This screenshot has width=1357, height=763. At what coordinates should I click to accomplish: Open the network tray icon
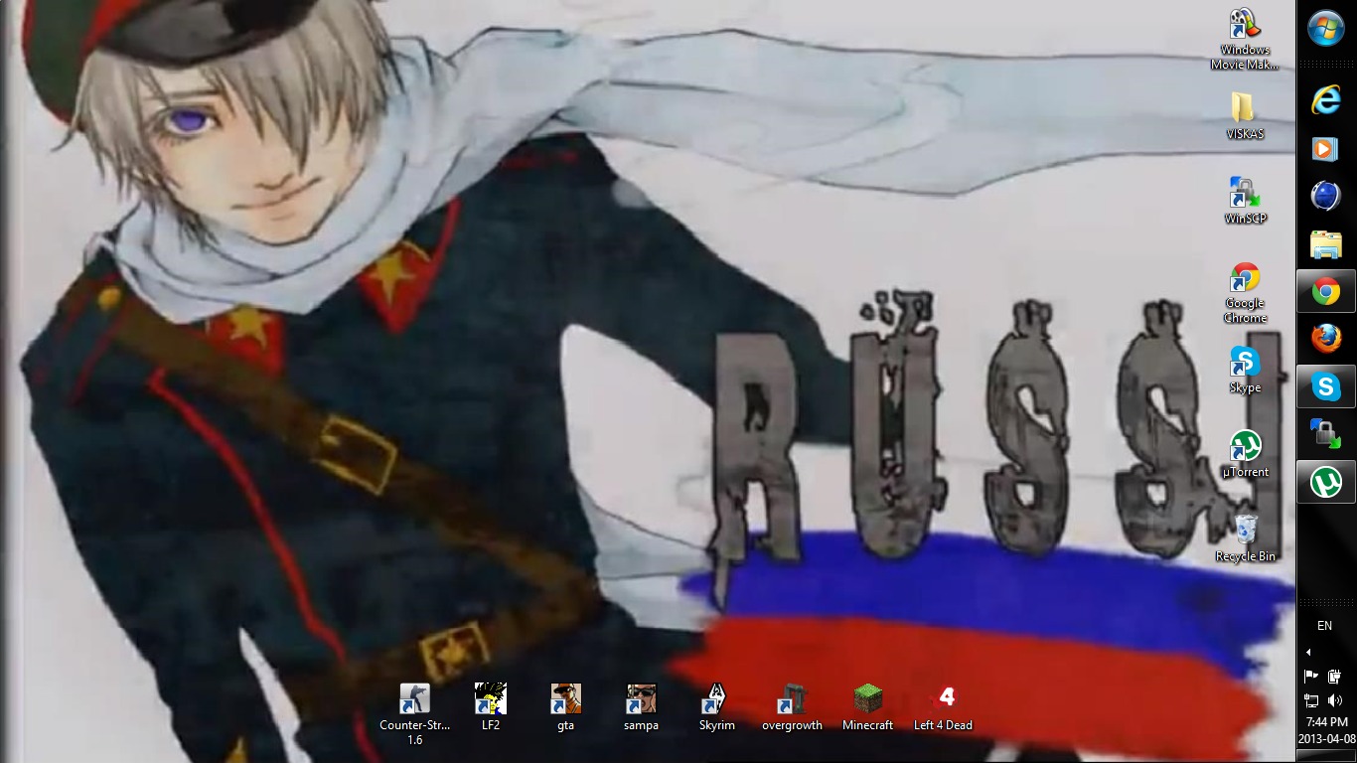(x=1311, y=700)
